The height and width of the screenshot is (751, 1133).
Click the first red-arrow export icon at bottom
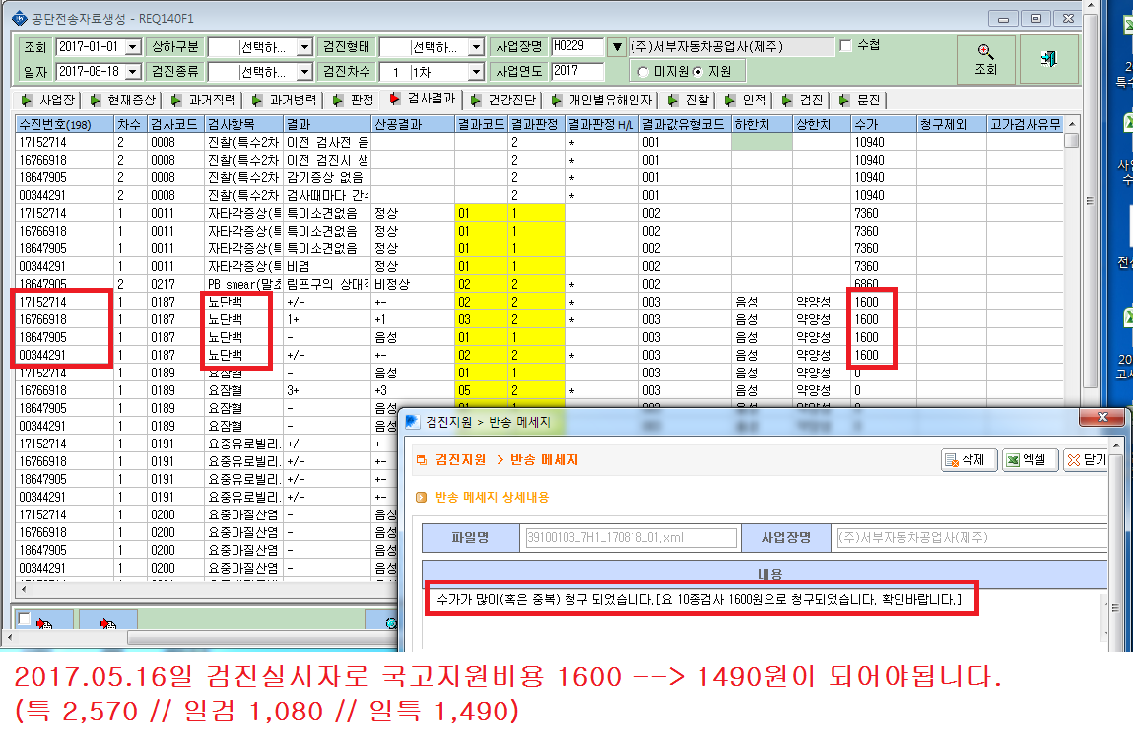point(44,621)
